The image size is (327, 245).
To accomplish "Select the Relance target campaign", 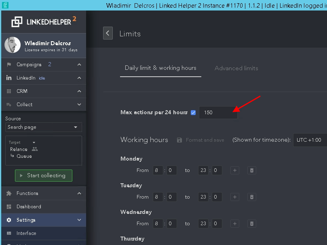I will 19,149.
